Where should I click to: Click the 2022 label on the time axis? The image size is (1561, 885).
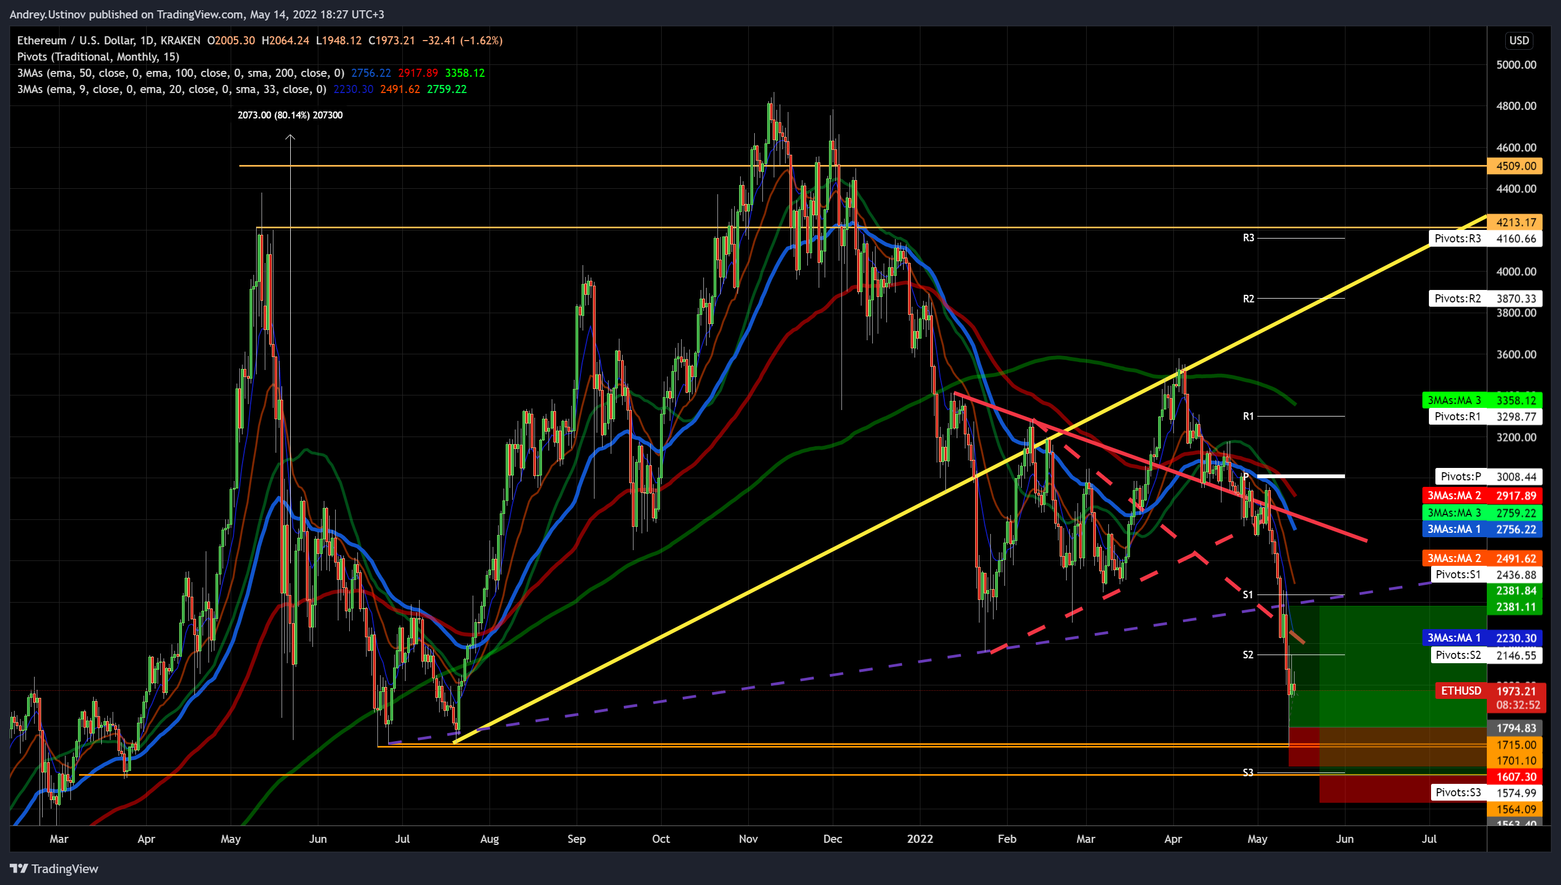pyautogui.click(x=920, y=839)
